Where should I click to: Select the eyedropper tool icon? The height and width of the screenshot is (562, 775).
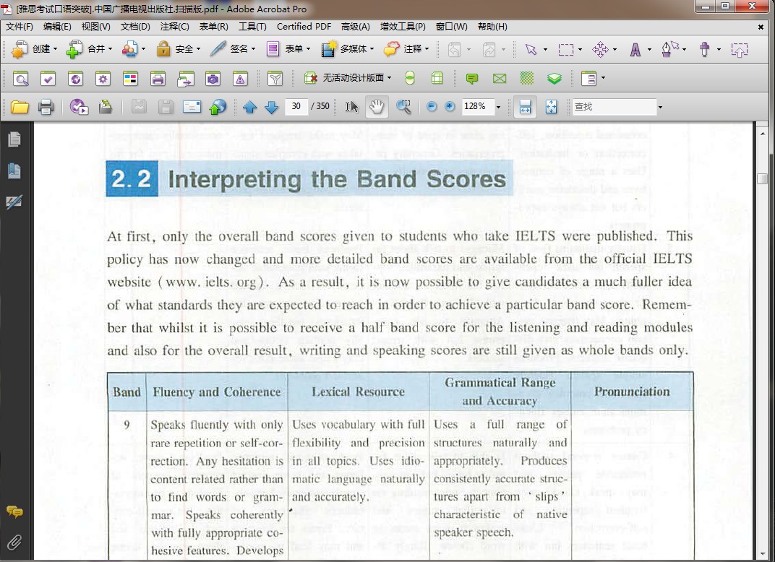[x=705, y=49]
